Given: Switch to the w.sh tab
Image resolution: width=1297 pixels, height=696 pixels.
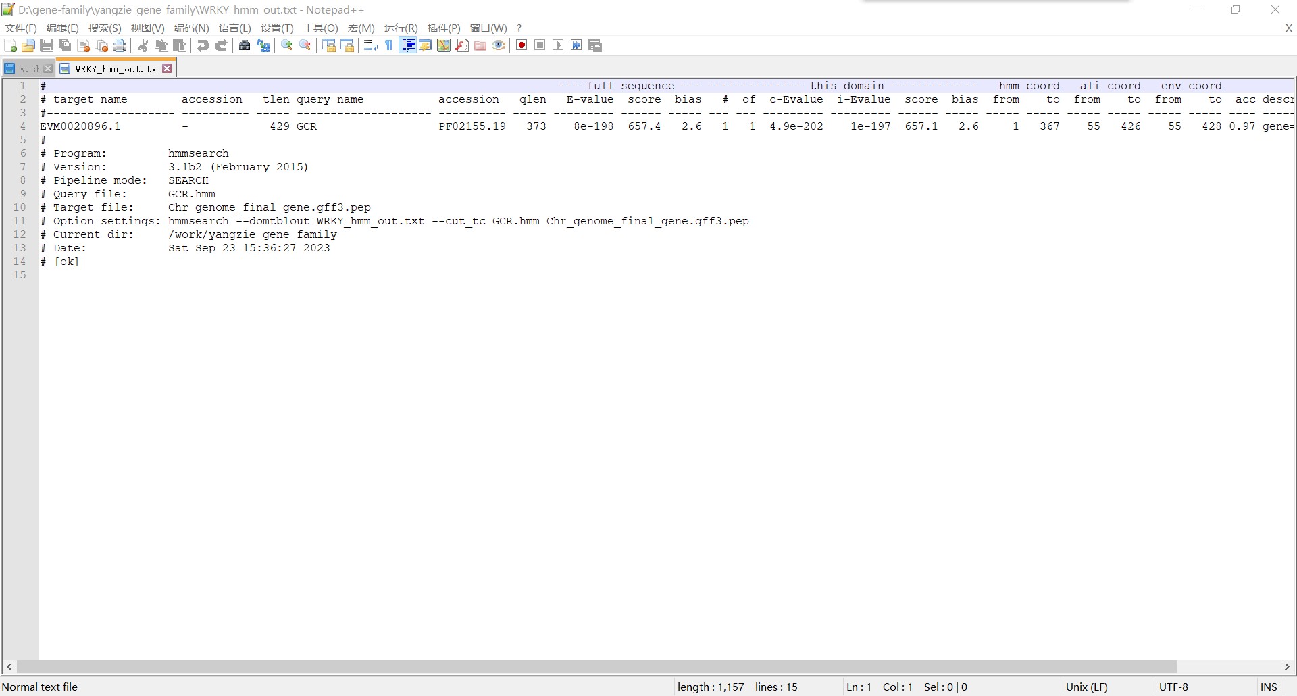Looking at the screenshot, I should coord(28,68).
